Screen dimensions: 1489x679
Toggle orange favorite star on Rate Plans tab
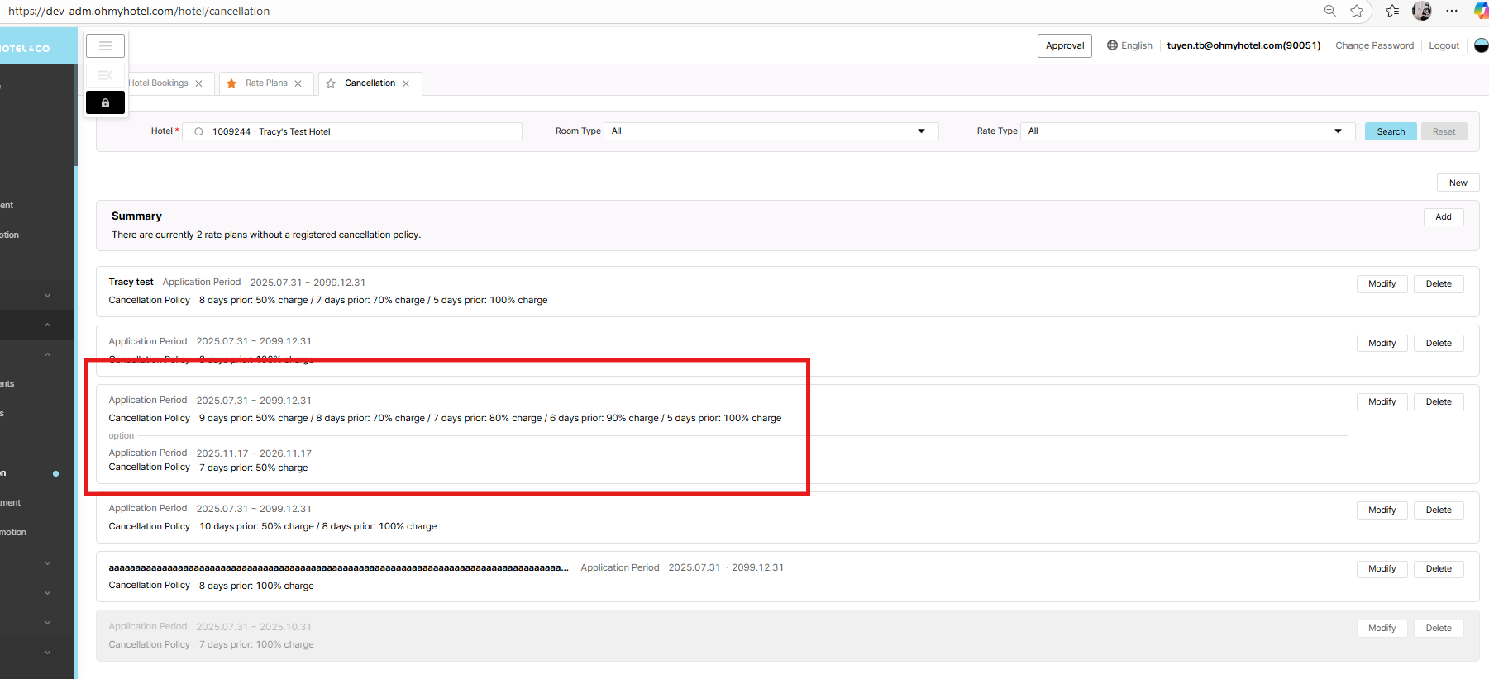click(231, 83)
